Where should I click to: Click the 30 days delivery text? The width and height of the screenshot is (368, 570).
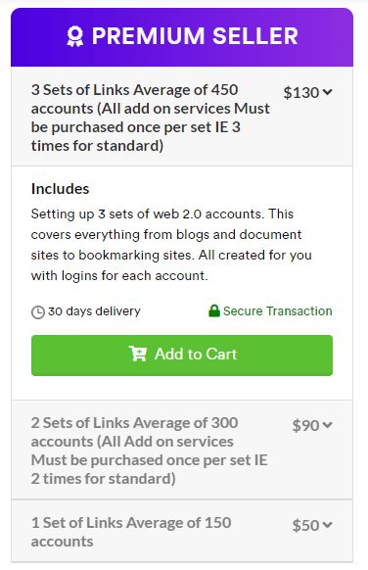pos(94,311)
